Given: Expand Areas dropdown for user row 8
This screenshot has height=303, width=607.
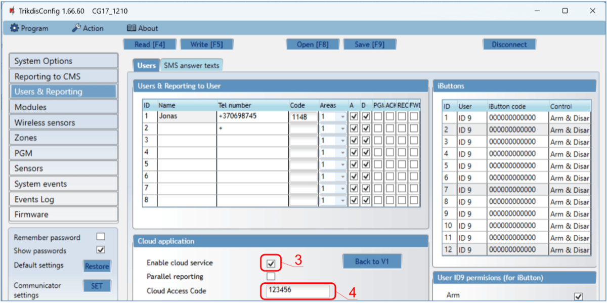Looking at the screenshot, I should [x=342, y=201].
